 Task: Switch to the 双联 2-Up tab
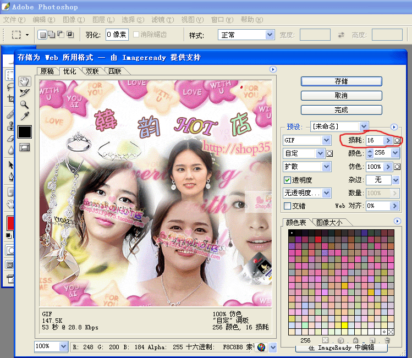coord(92,71)
